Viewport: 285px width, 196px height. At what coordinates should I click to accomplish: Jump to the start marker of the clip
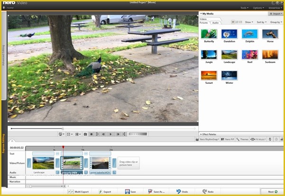[97, 134]
